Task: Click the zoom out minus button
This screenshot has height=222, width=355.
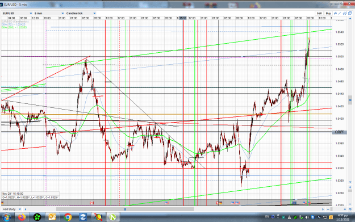Action: (328, 209)
